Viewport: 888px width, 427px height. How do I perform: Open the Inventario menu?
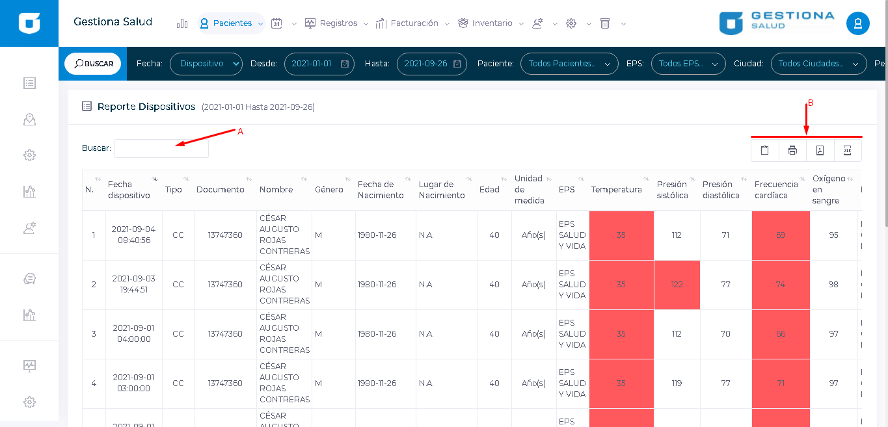[x=492, y=23]
